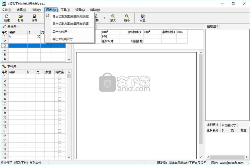Open the 文件(F) menu
This screenshot has width=250, height=165.
6,10
